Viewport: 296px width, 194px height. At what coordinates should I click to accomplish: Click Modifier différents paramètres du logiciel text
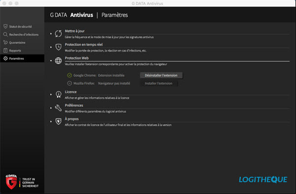pyautogui.click(x=96, y=111)
